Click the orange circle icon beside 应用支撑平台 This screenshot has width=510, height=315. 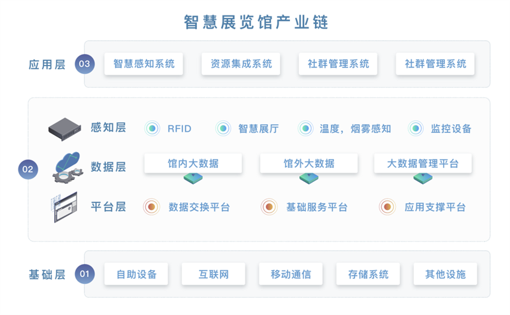click(x=387, y=207)
